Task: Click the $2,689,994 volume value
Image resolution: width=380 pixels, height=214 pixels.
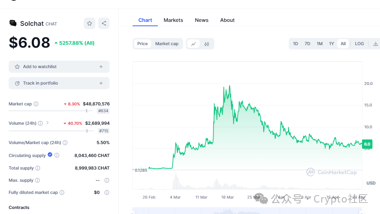Action: 97,123
